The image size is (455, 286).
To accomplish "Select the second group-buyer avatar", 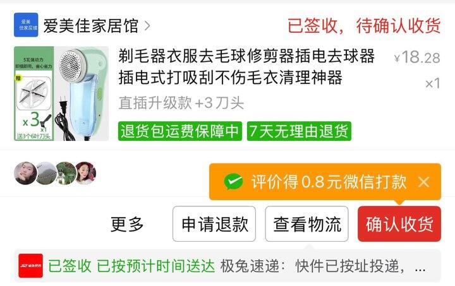I will [x=45, y=173].
